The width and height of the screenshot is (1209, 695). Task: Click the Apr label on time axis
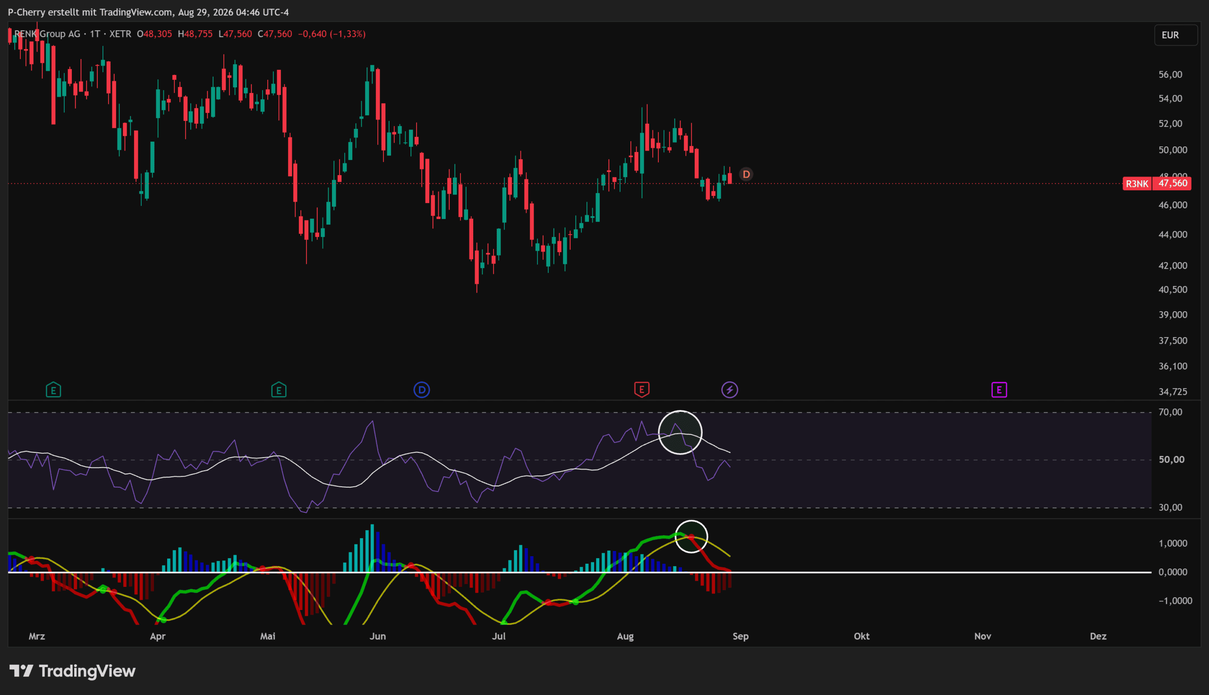158,636
